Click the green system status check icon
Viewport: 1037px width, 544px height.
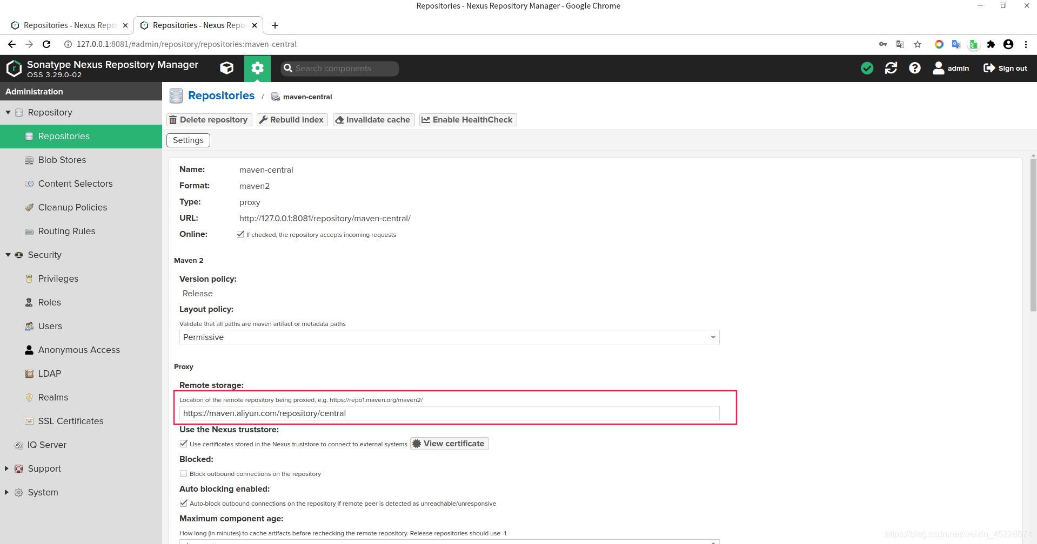coord(867,68)
